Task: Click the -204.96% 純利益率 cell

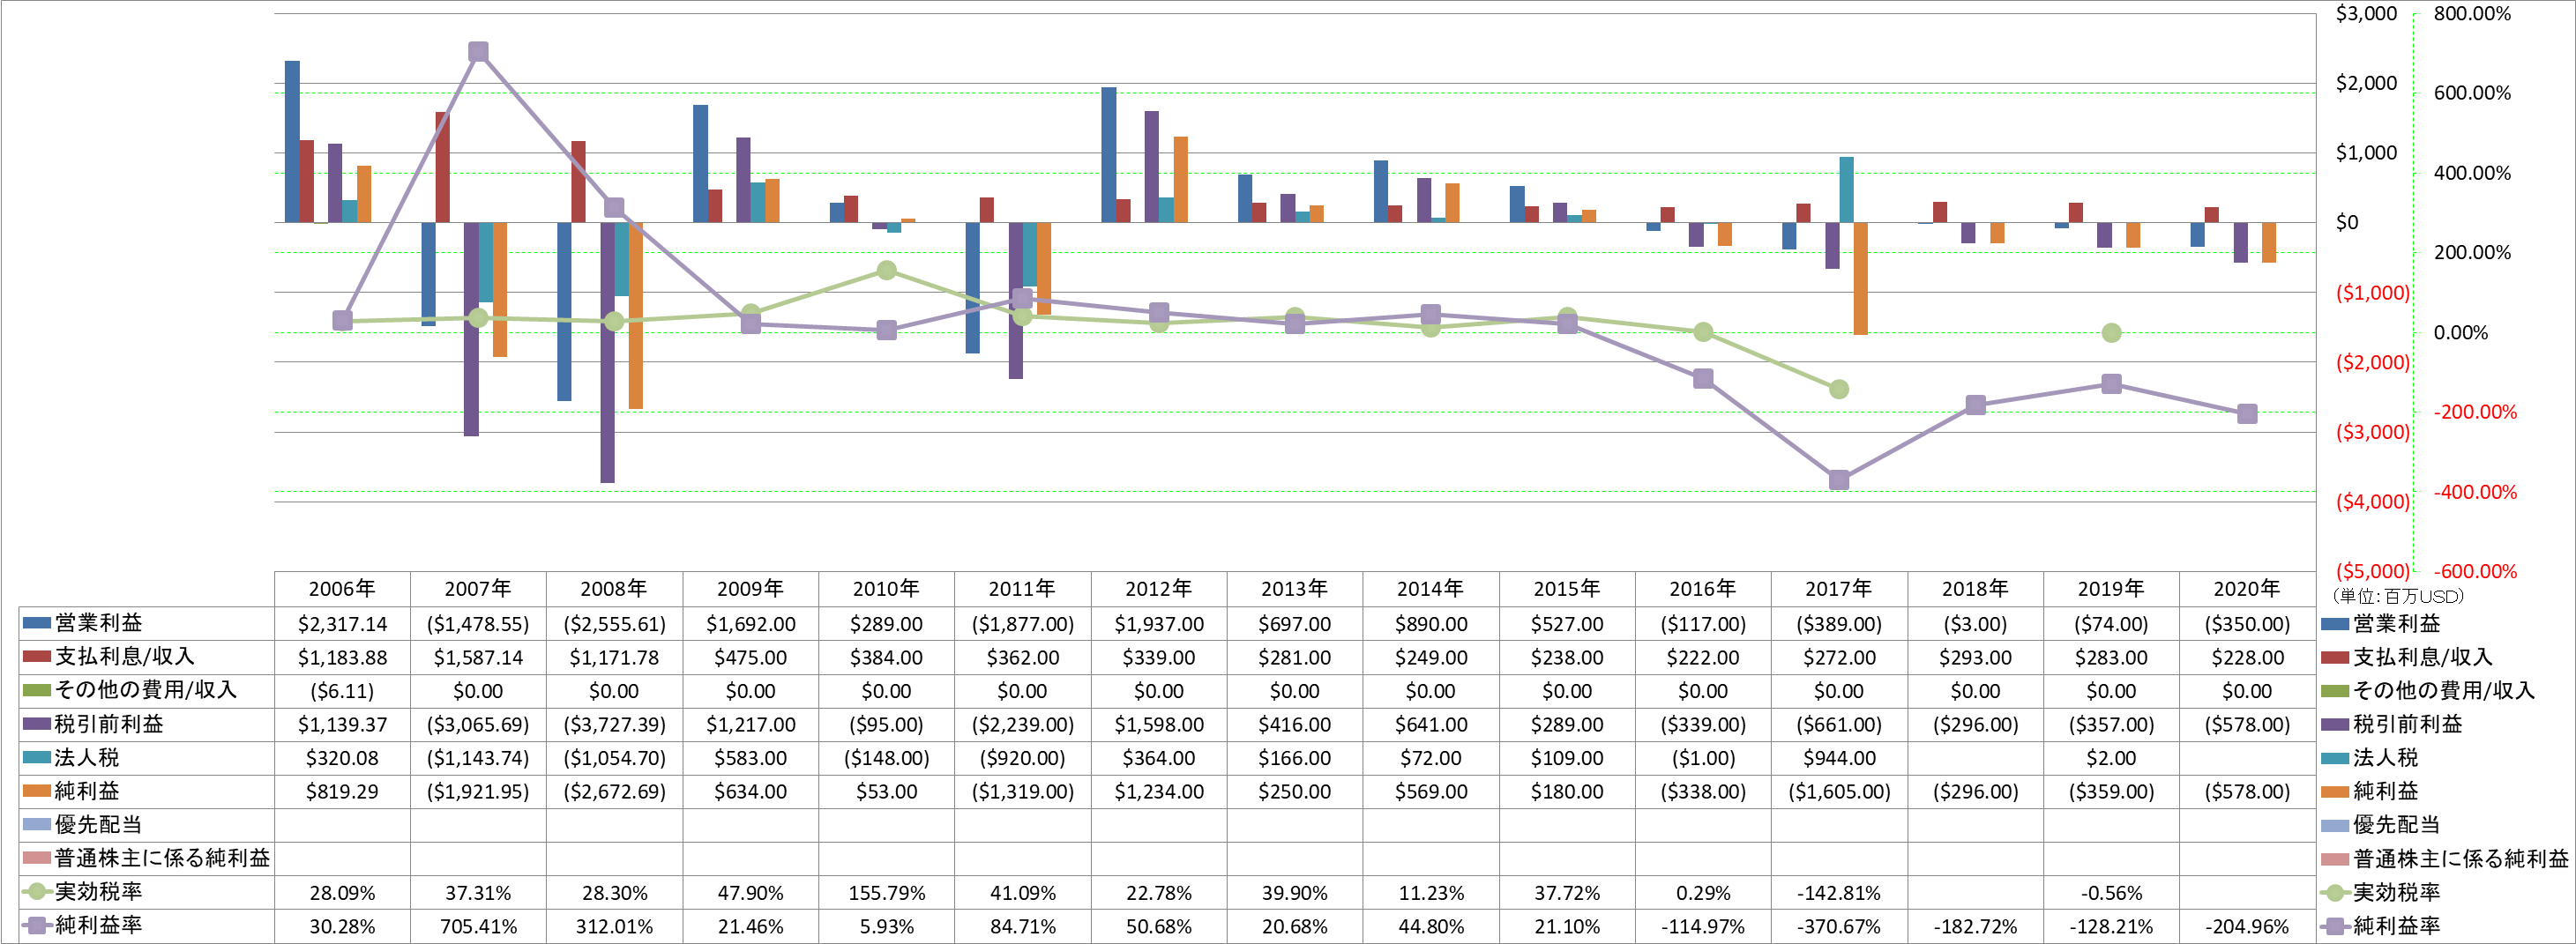Action: click(2247, 927)
